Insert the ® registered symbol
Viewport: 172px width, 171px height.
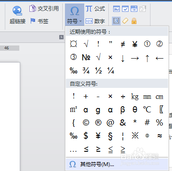98,122
